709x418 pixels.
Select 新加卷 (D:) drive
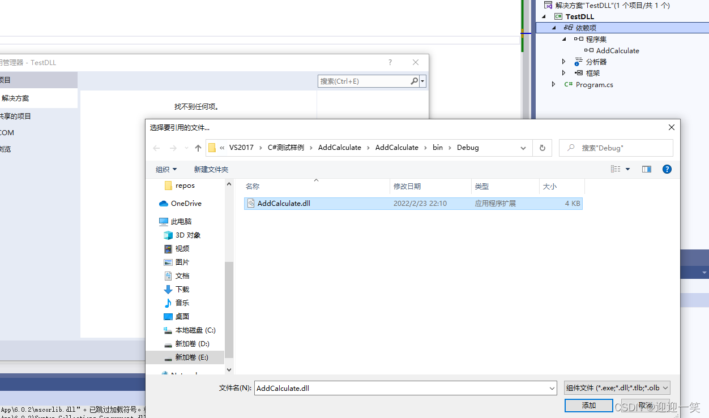point(186,343)
